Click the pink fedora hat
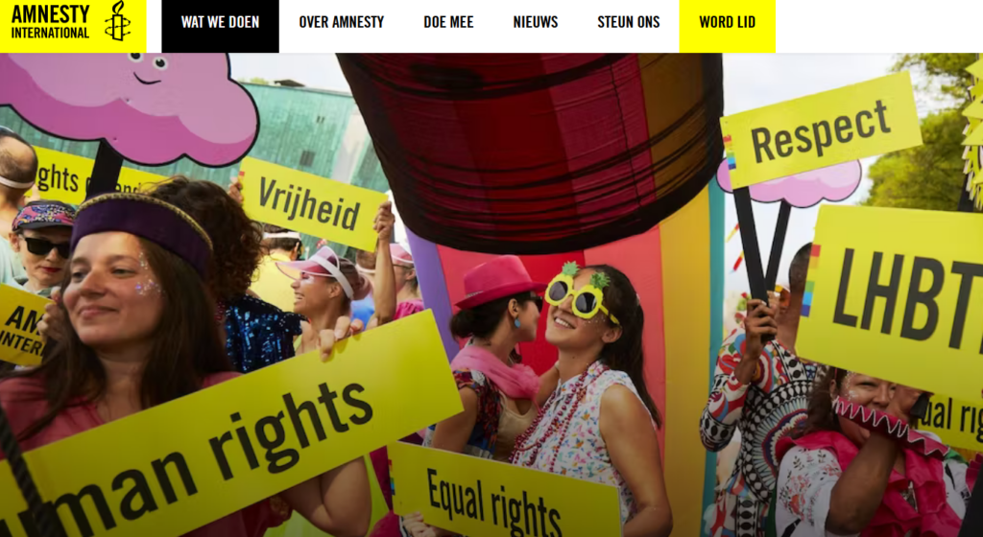The height and width of the screenshot is (537, 983). [x=498, y=281]
